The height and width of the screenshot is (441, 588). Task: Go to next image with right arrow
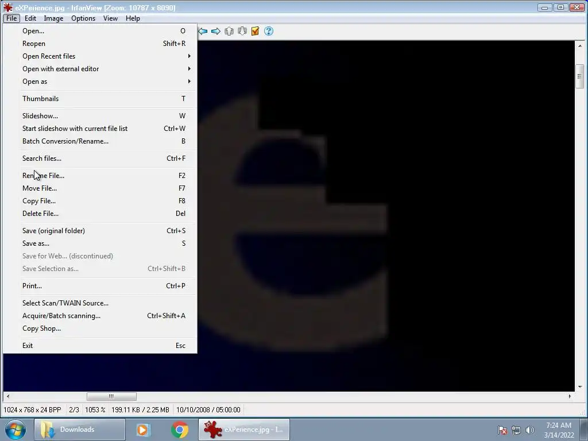[x=216, y=31]
